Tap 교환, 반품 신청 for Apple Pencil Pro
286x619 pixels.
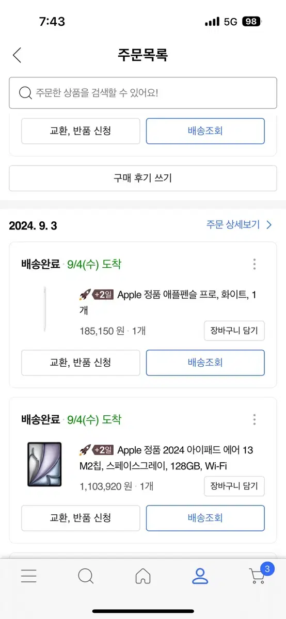[x=81, y=363]
